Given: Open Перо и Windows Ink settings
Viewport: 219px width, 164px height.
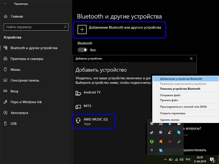Looking at the screenshot, I should (26, 102).
